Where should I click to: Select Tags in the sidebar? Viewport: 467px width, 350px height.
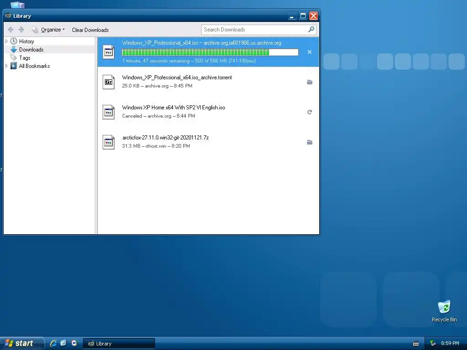[25, 58]
